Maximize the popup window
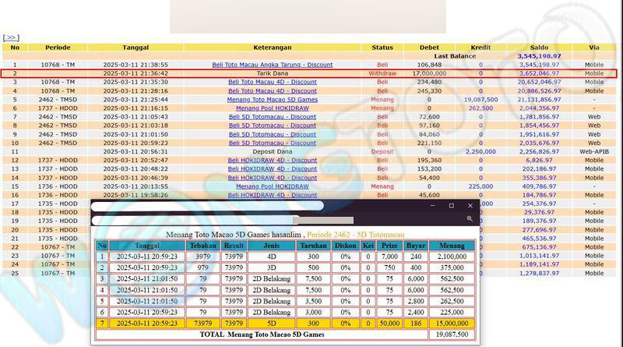The image size is (623, 347). pos(451,206)
